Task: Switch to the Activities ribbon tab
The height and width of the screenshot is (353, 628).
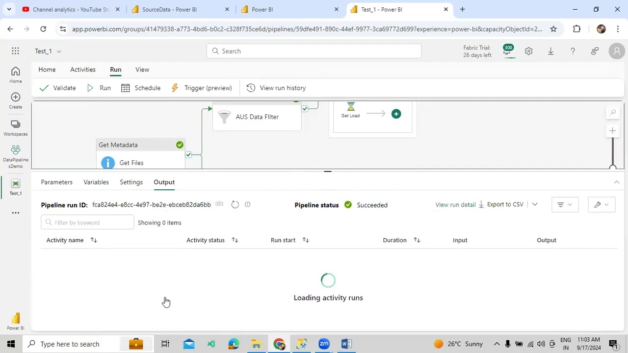Action: [x=83, y=70]
